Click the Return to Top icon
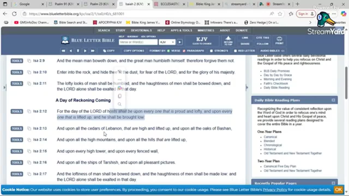The width and height of the screenshot is (349, 196). tap(228, 41)
